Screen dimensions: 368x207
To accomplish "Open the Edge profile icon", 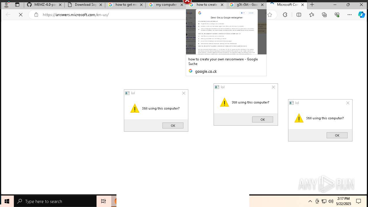I will point(6,5).
